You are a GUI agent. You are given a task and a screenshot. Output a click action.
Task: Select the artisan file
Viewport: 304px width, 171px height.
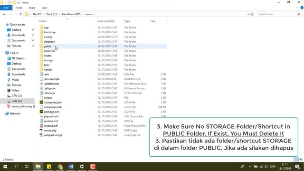(x=47, y=98)
